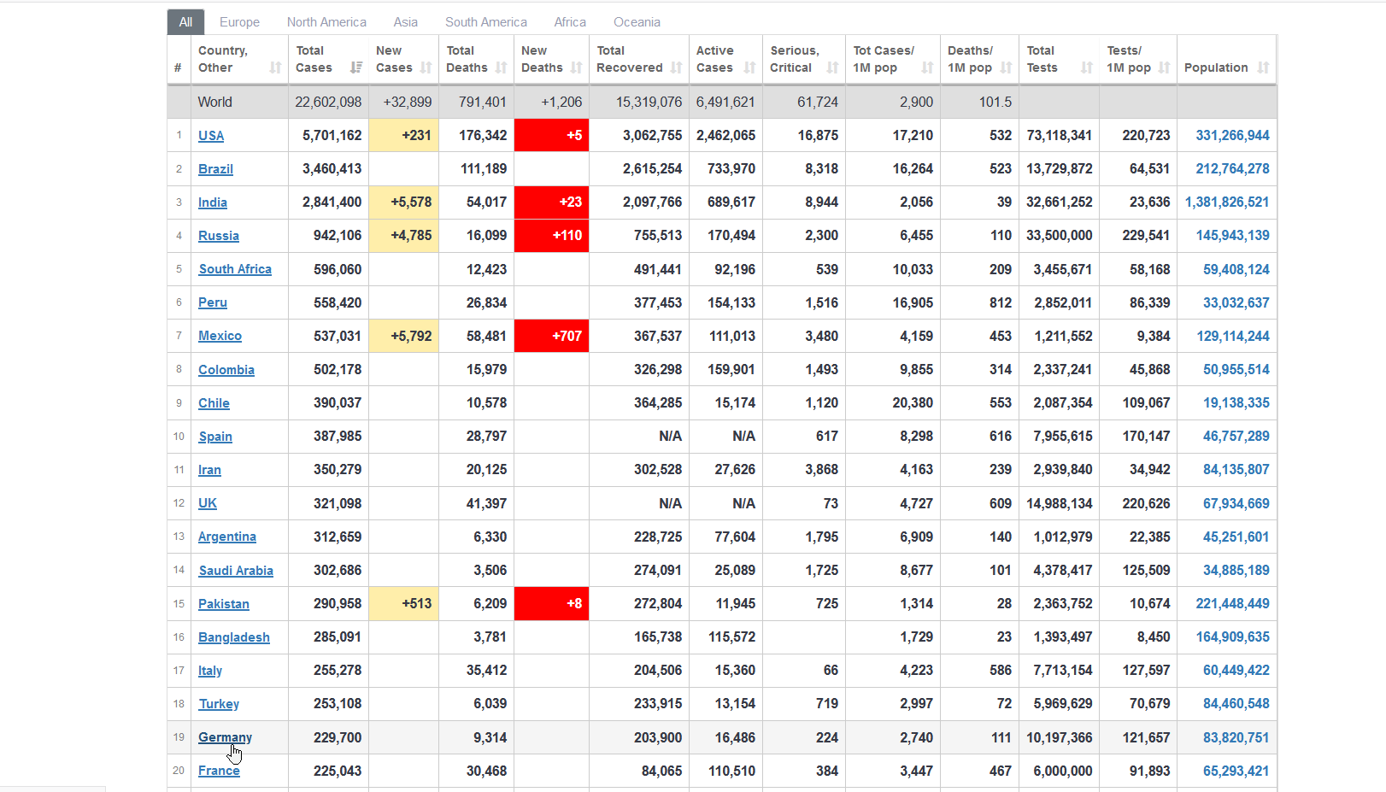This screenshot has width=1386, height=792.
Task: Click sort arrows for Active Cases column
Action: (749, 67)
